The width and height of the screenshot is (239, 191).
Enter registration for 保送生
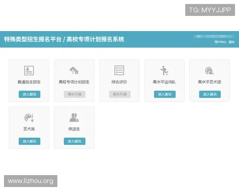[x=74, y=141]
